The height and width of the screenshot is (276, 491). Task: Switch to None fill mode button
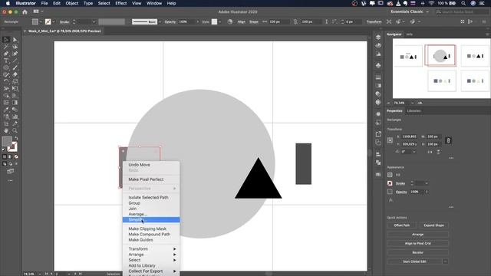pyautogui.click(x=16, y=156)
